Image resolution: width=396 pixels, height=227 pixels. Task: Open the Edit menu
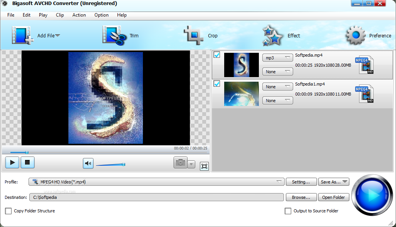pos(27,15)
